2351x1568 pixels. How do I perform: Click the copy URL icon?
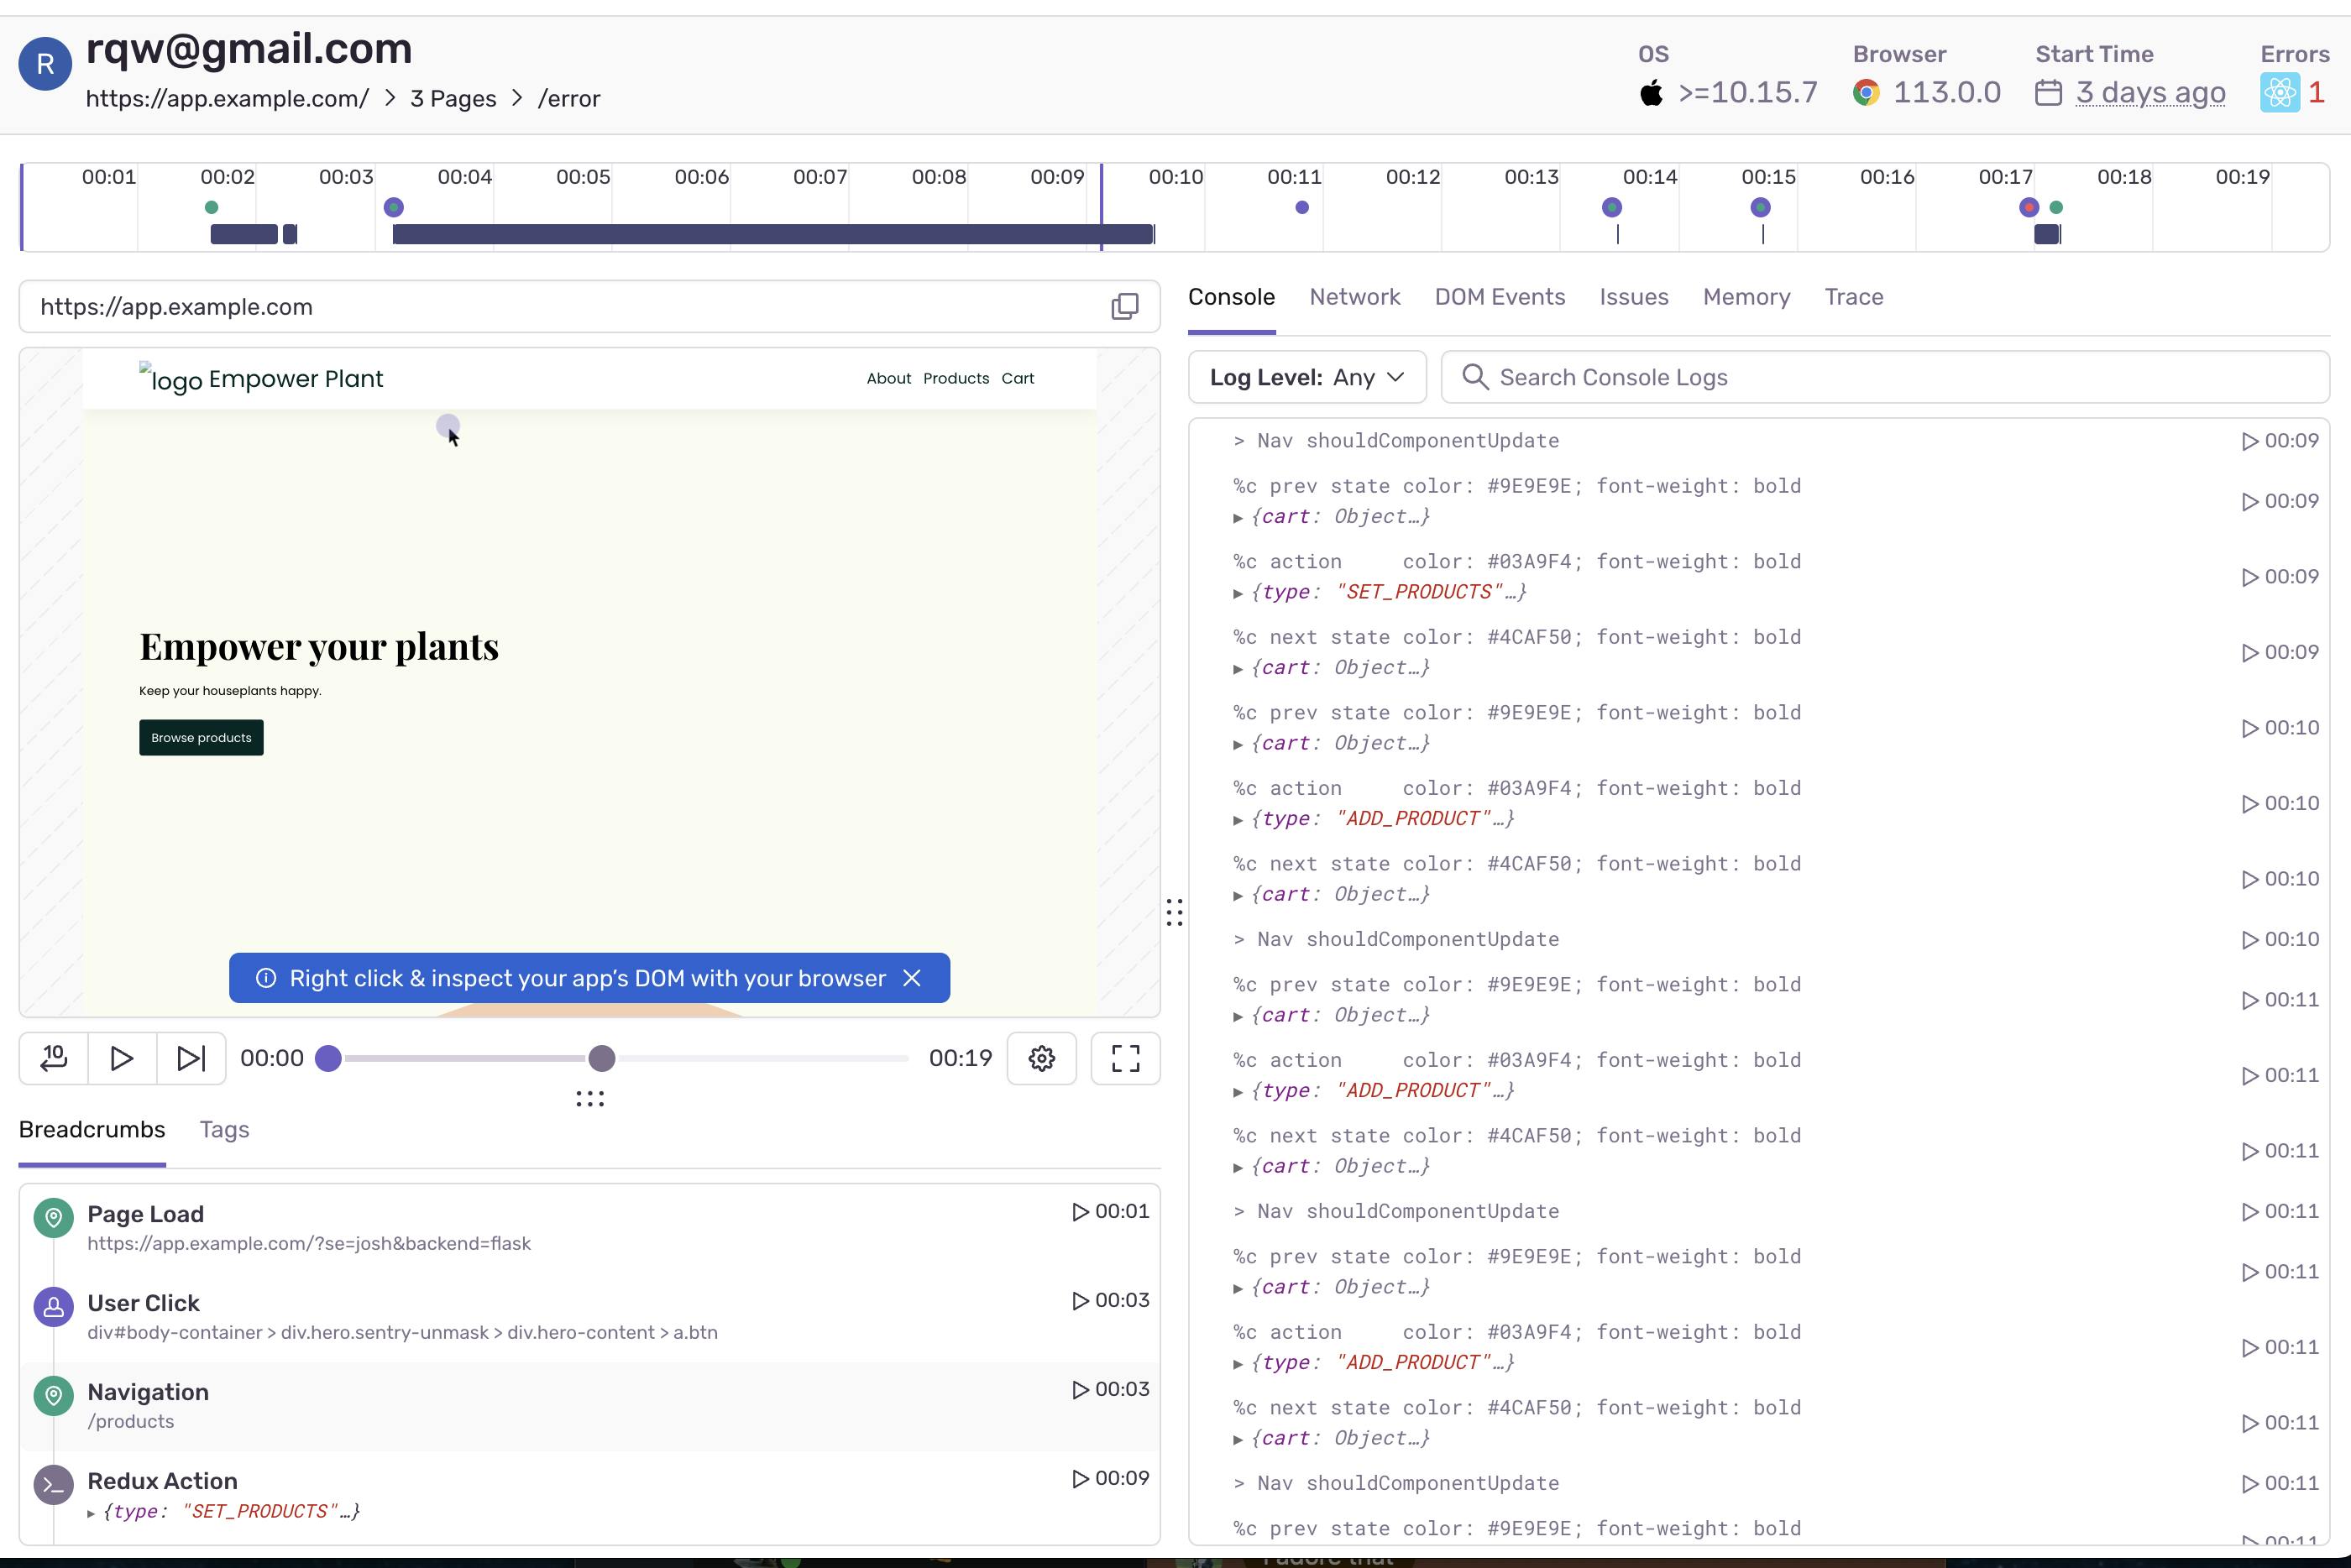(1124, 307)
